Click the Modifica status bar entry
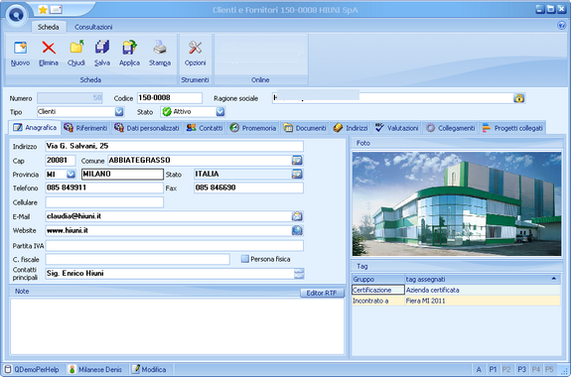The height and width of the screenshot is (377, 571). 149,369
